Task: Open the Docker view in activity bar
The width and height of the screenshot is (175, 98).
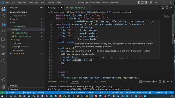Action: click(x=3, y=54)
